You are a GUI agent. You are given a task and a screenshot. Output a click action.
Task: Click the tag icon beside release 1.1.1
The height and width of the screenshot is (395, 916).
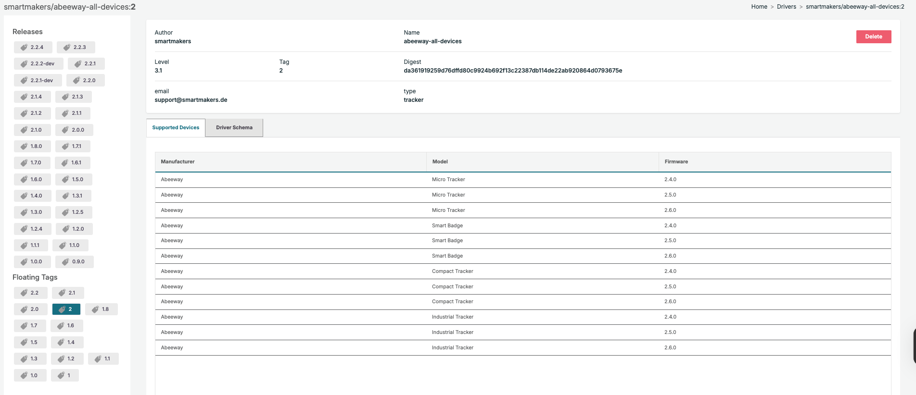coord(24,245)
